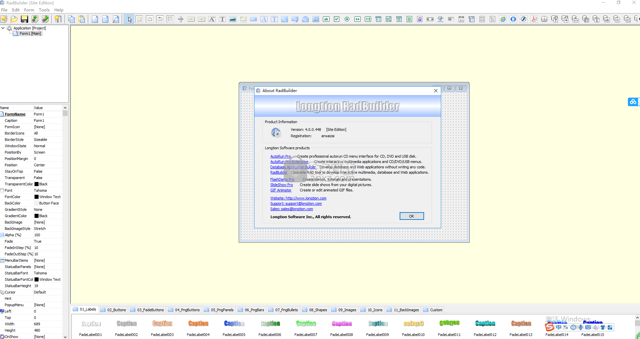
Task: Open project with the folder icon
Action: pos(14,19)
